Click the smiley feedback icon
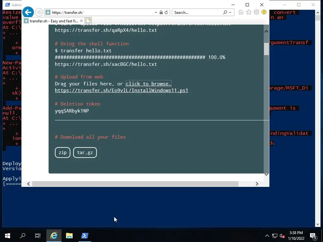Image resolution: width=323 pixels, height=242 pixels. [264, 12]
